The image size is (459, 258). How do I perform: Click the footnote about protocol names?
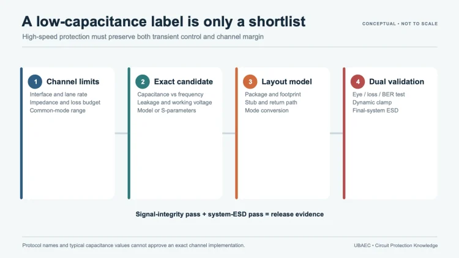click(x=133, y=245)
